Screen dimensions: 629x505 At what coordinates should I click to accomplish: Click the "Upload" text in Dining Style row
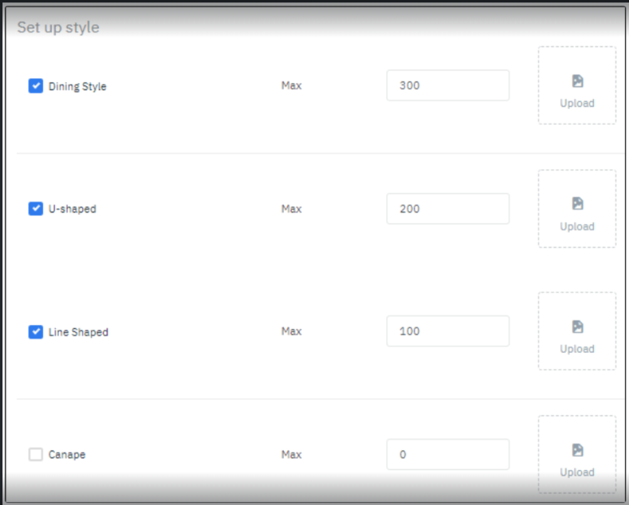click(577, 103)
